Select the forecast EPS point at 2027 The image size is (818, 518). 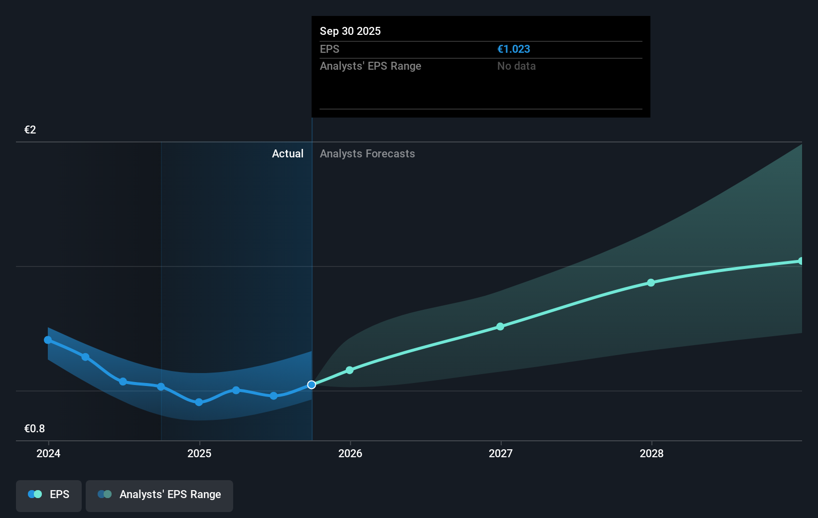point(500,327)
